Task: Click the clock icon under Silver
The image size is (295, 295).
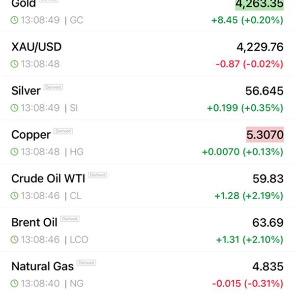Action: 15,108
